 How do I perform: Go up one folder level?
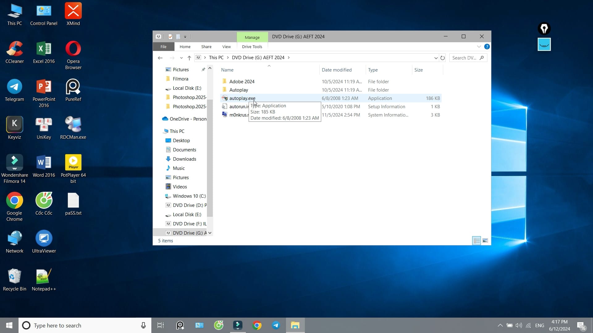(x=189, y=58)
